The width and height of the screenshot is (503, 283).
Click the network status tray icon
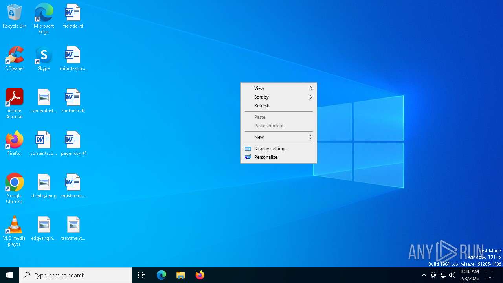point(443,275)
